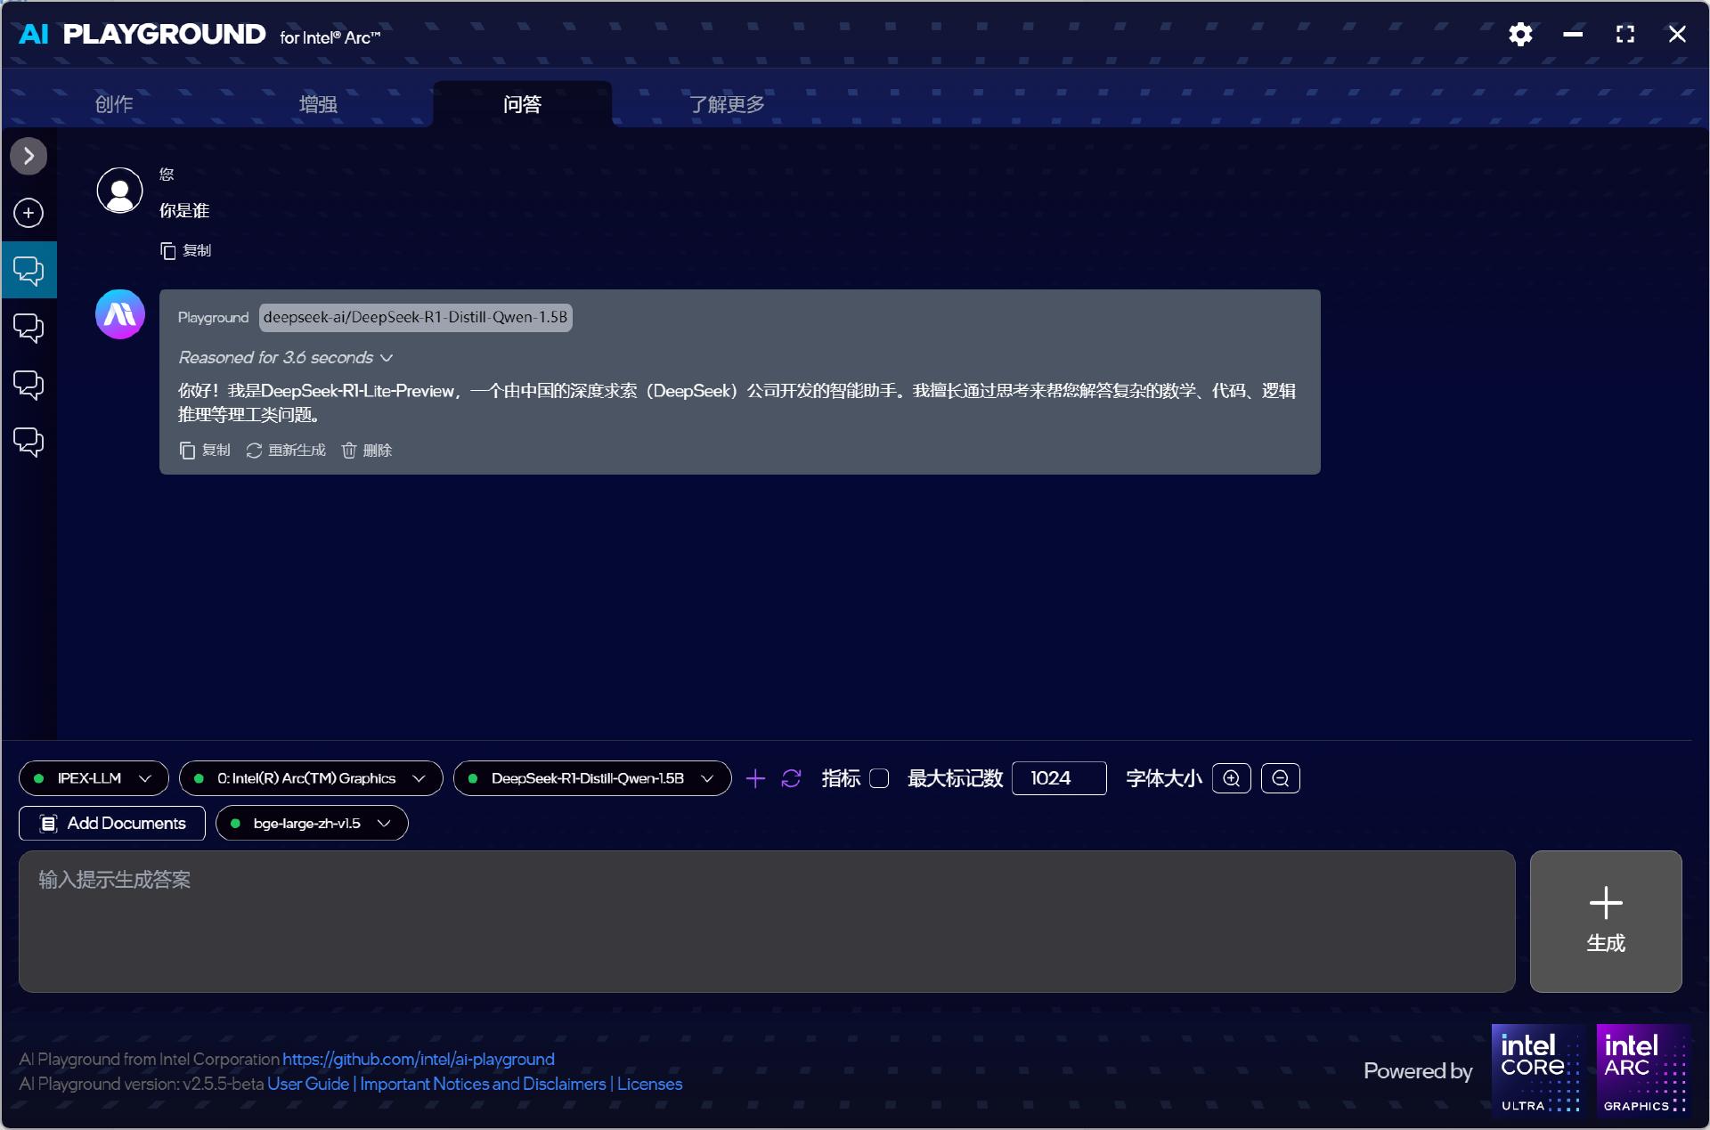Delete the assistant's answer

pyautogui.click(x=367, y=451)
